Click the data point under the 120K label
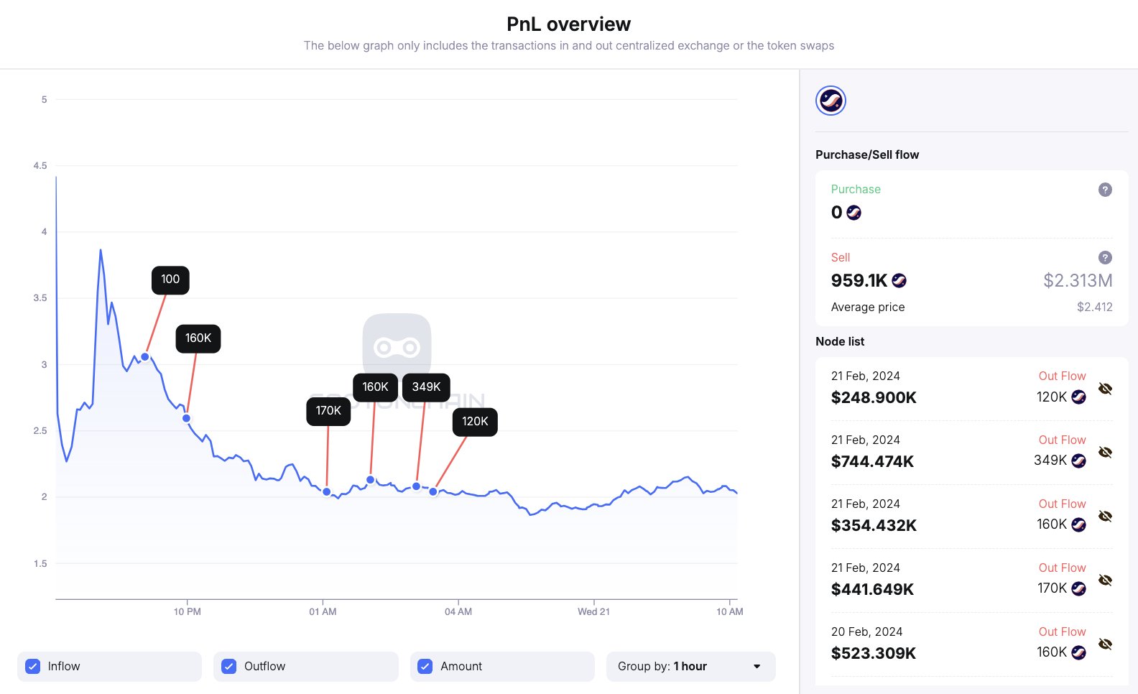The width and height of the screenshot is (1138, 694). (x=433, y=492)
